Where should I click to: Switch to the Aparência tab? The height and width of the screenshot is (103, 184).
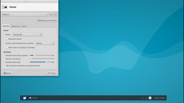pyautogui.click(x=15, y=26)
